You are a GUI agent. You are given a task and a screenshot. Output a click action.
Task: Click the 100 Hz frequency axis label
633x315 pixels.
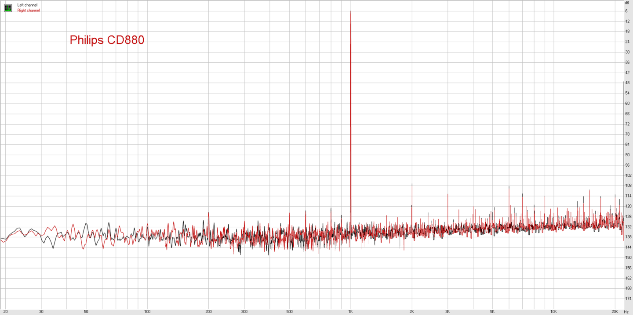click(147, 311)
